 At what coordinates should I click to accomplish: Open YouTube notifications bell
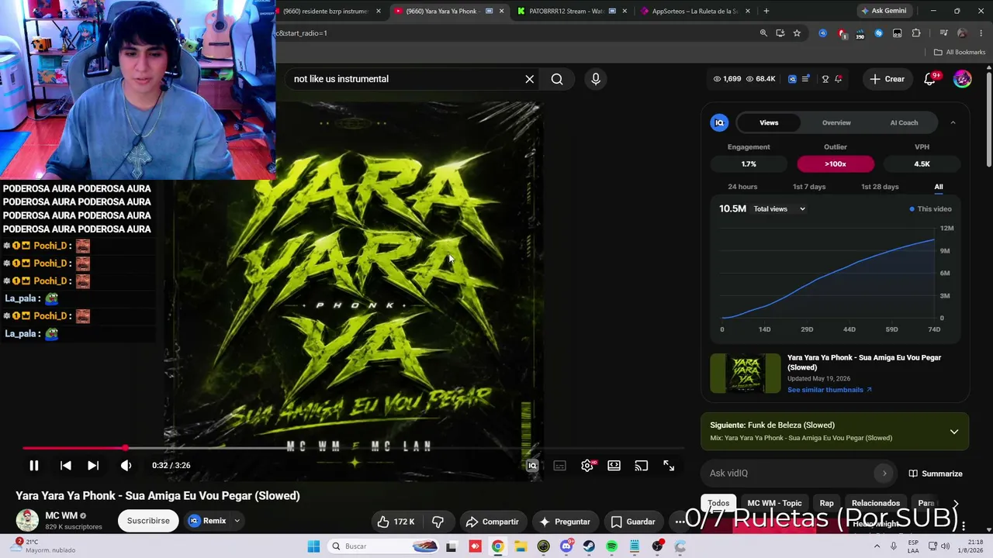[930, 79]
